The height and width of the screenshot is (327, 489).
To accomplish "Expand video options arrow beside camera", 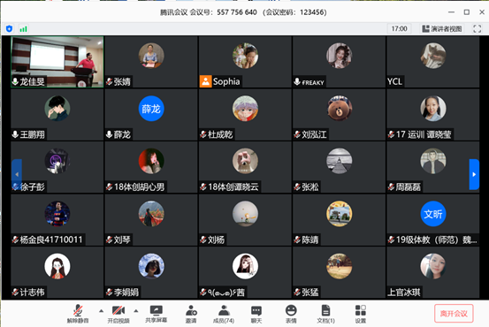I will tap(136, 311).
